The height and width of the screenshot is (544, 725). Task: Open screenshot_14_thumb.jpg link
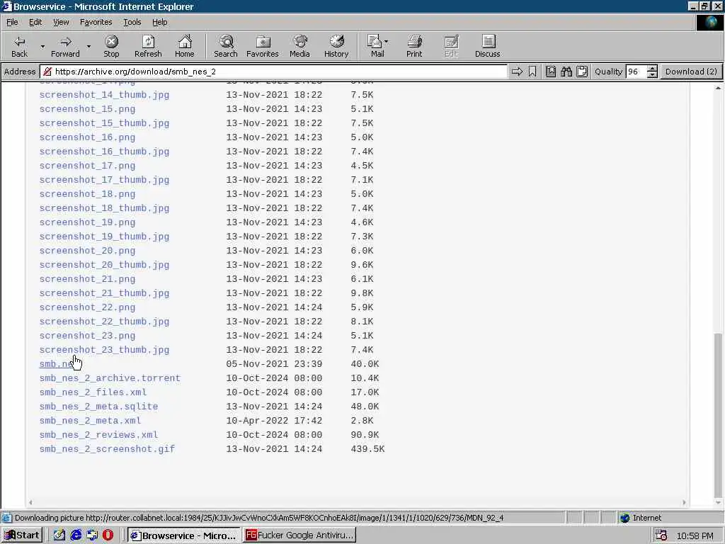coord(105,95)
